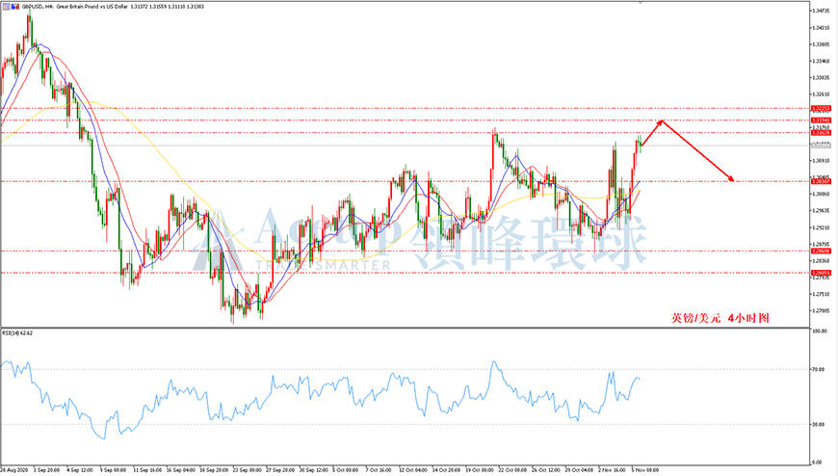Image resolution: width=838 pixels, height=476 pixels.
Task: Click the 28 Aug 2020 date label
Action: click(x=14, y=470)
